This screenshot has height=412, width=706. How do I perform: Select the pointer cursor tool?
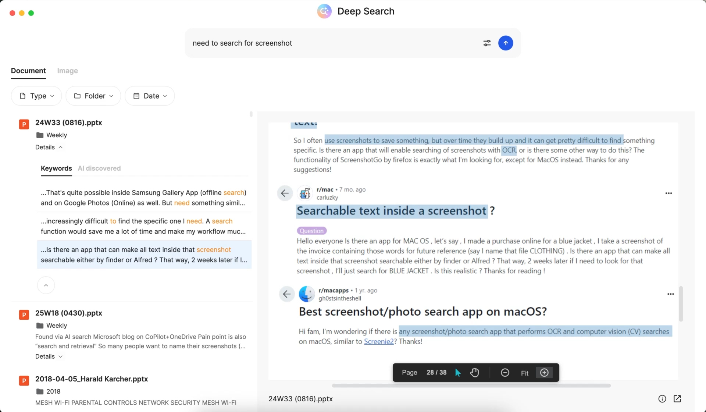pos(458,373)
